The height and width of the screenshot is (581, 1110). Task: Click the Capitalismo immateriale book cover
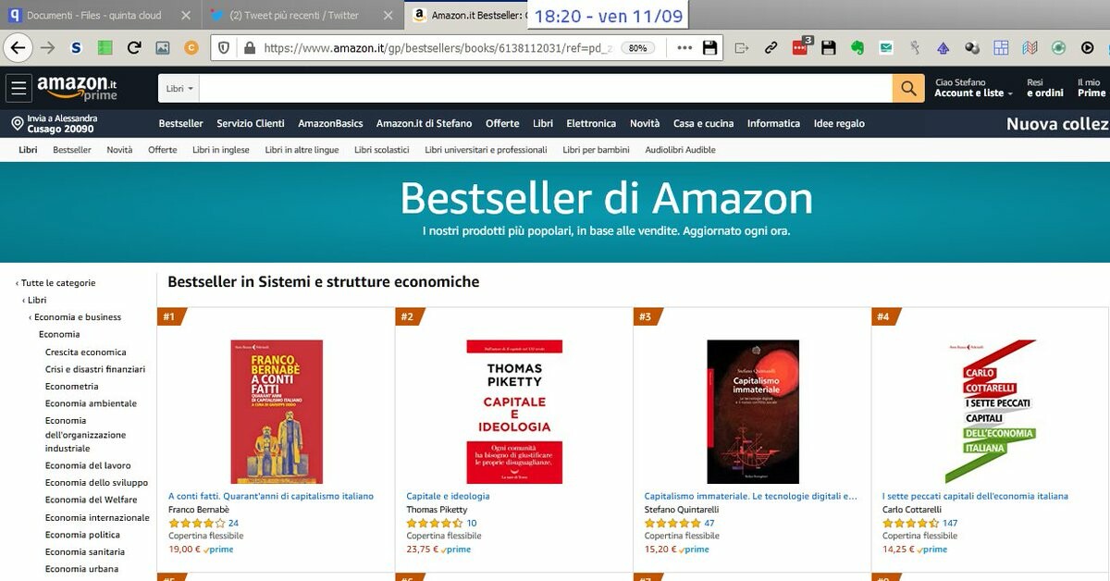coord(753,412)
